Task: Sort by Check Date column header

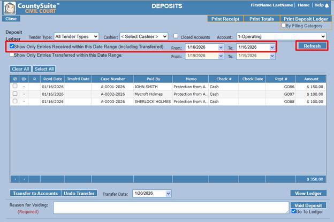Action: tap(253, 79)
